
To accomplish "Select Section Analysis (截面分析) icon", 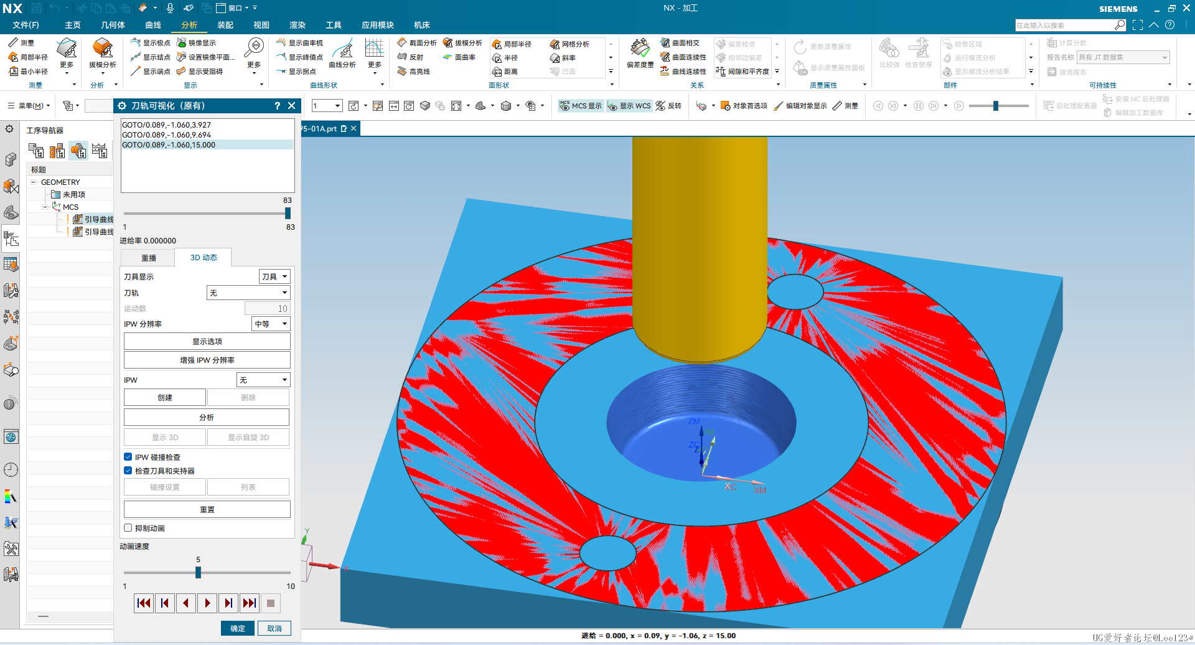I will [x=417, y=43].
